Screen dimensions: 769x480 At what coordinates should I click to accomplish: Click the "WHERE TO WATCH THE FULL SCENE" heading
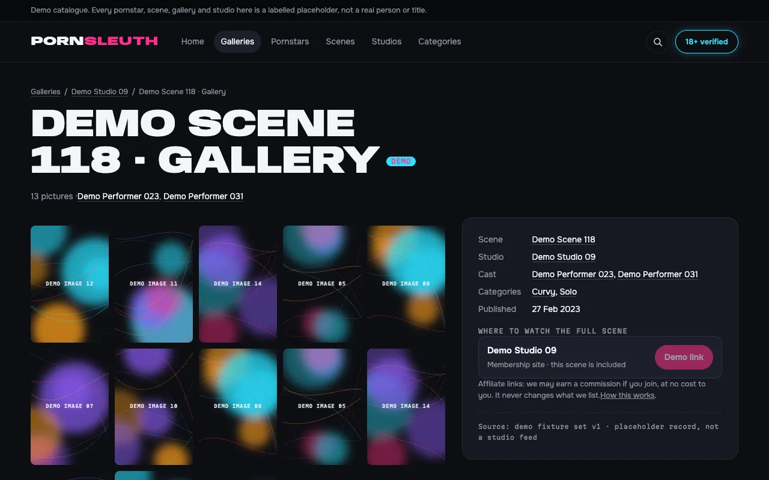(x=553, y=331)
